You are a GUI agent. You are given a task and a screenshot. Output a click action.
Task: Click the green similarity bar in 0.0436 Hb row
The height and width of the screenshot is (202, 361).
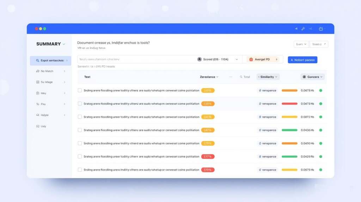click(289, 130)
